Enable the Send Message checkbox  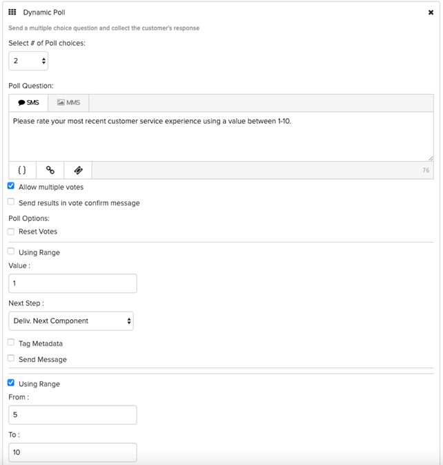[11, 359]
